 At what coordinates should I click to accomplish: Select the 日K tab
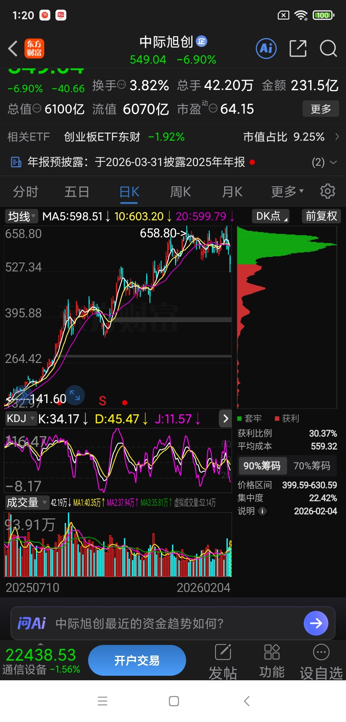pyautogui.click(x=129, y=192)
